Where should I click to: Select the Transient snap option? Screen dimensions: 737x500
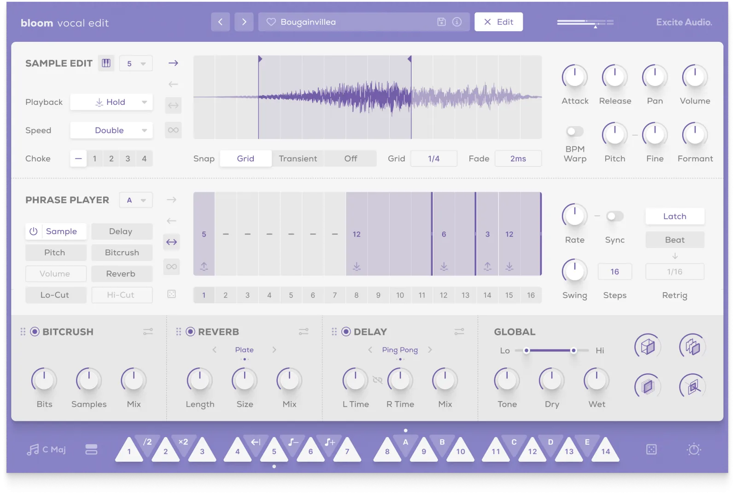click(x=298, y=159)
